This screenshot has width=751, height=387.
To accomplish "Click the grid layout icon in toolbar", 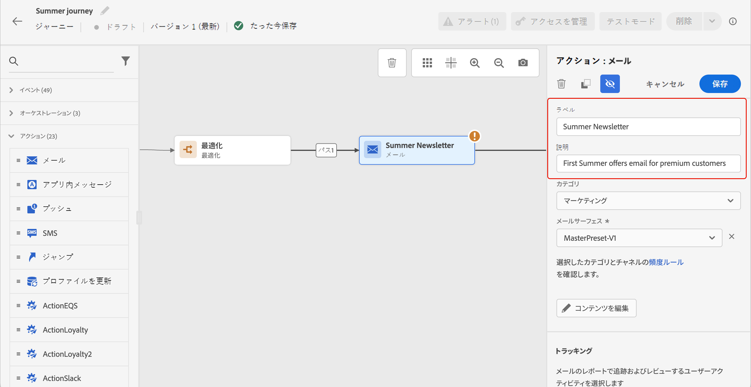I will coord(427,62).
